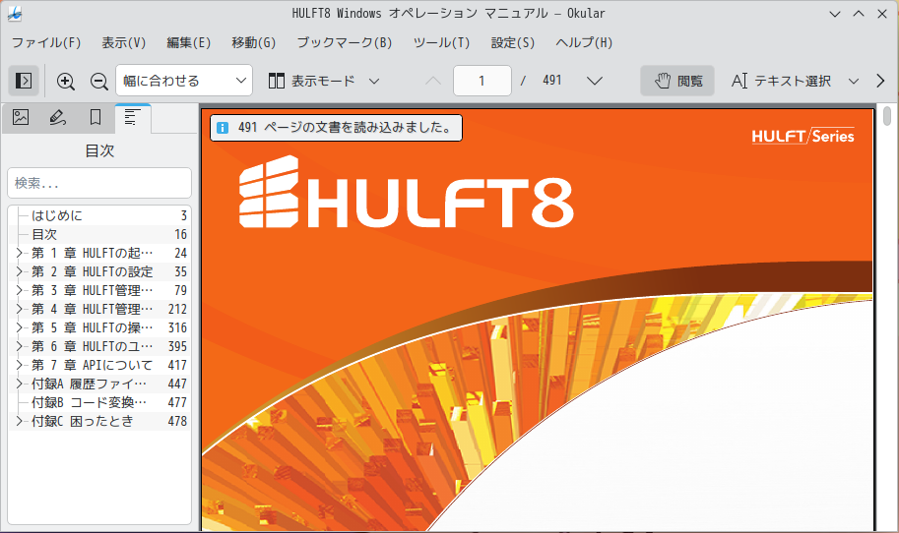Open the text selection tool dropdown arrow
The height and width of the screenshot is (533, 899).
pyautogui.click(x=854, y=82)
